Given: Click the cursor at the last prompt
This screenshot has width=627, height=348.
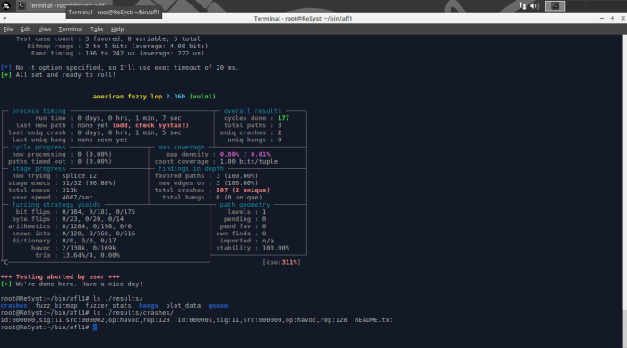Looking at the screenshot, I should pyautogui.click(x=95, y=327).
